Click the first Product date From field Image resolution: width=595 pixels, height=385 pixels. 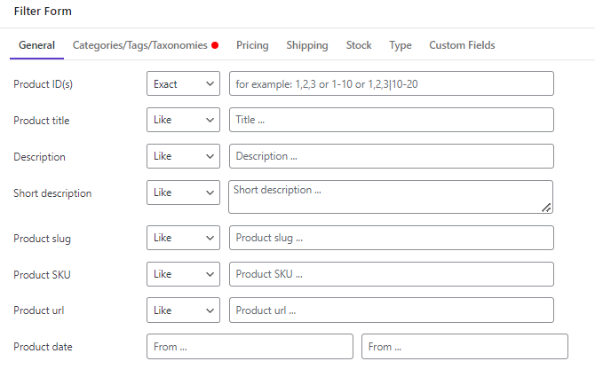point(250,346)
